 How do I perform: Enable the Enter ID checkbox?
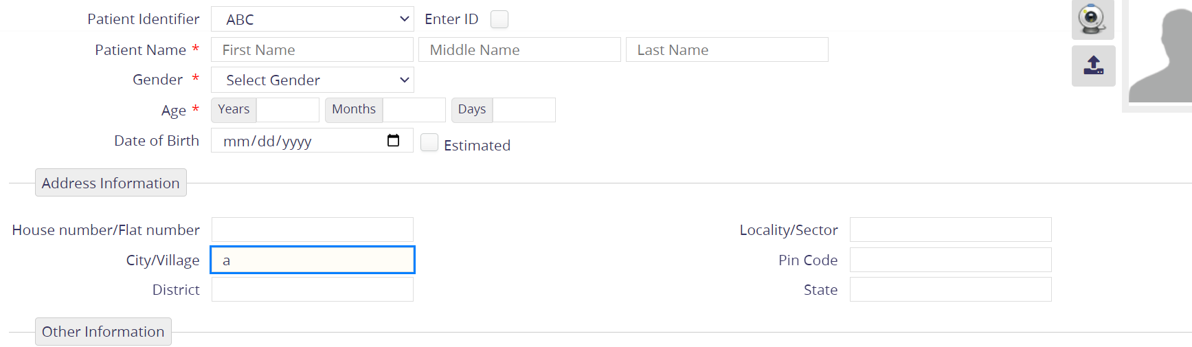coord(499,19)
